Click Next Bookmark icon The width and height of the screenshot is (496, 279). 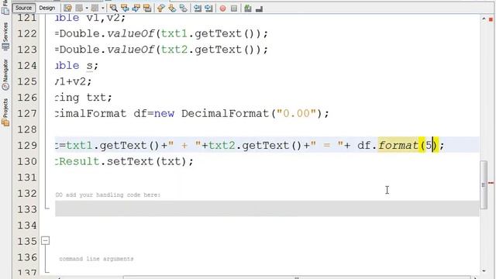click(172, 9)
